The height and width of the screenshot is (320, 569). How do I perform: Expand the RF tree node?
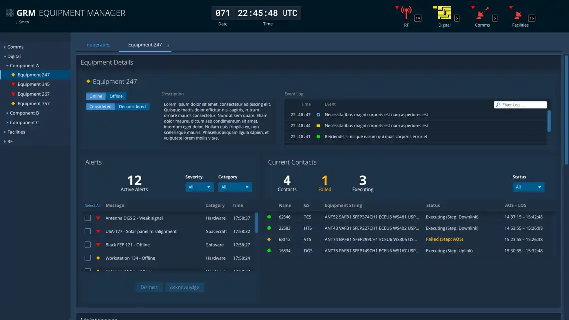coord(5,141)
